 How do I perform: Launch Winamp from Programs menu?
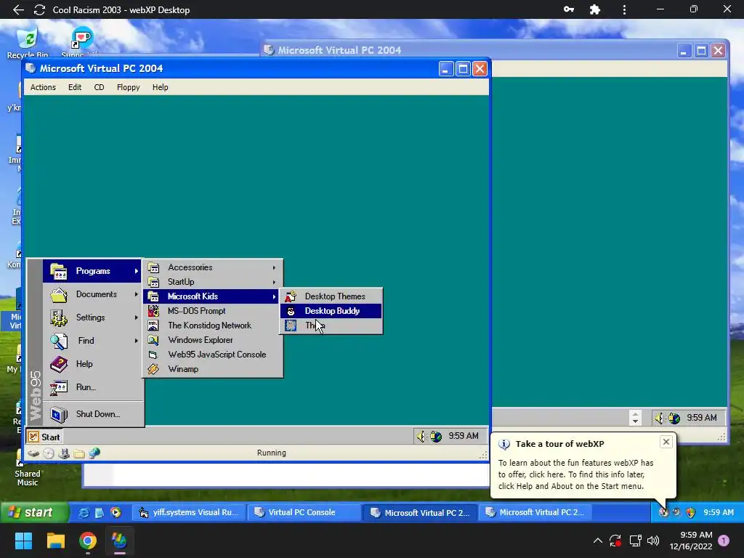pos(213,369)
